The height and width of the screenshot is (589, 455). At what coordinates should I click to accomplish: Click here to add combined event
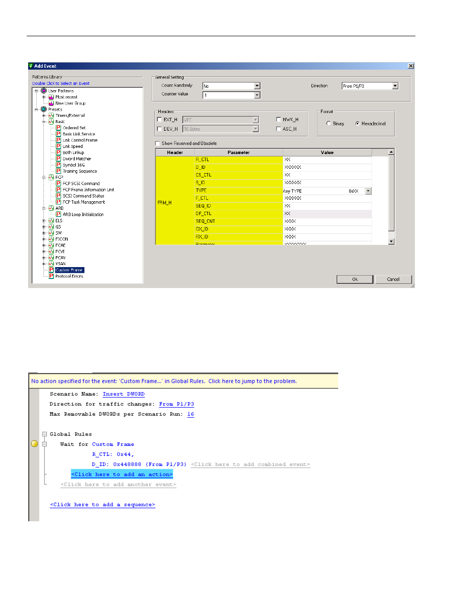pyautogui.click(x=250, y=465)
